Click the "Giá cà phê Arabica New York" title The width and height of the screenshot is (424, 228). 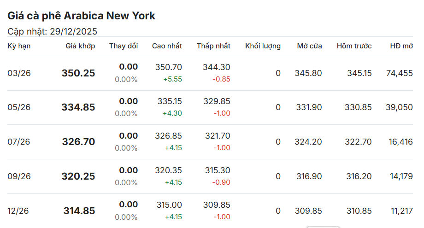click(x=82, y=16)
